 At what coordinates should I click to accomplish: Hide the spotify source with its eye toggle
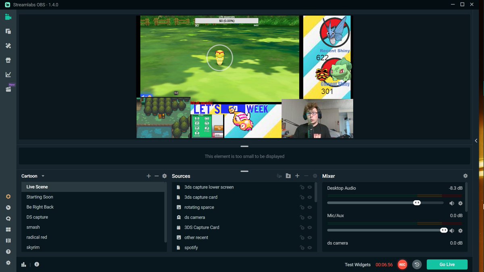pos(310,247)
